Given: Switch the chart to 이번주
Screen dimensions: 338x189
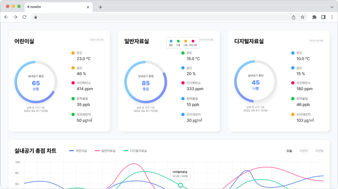Looking at the screenshot, I should tap(303, 150).
